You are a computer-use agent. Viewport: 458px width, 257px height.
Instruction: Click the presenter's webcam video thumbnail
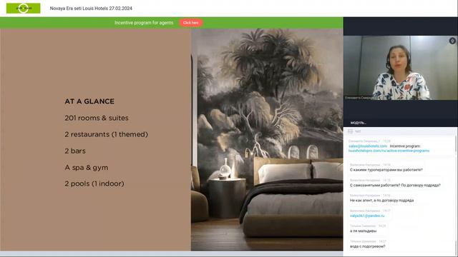(401, 68)
